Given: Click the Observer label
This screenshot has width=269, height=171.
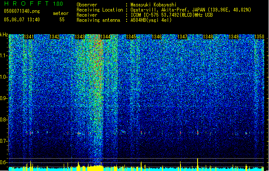Looking at the screenshot, I should coord(87,5).
